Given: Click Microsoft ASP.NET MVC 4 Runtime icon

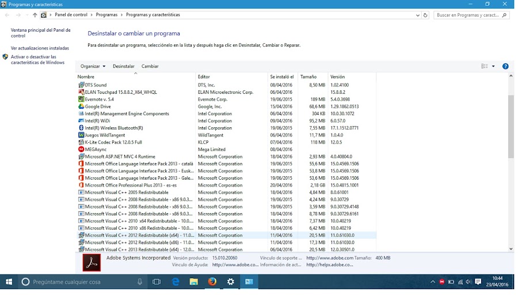Looking at the screenshot, I should coord(81,157).
